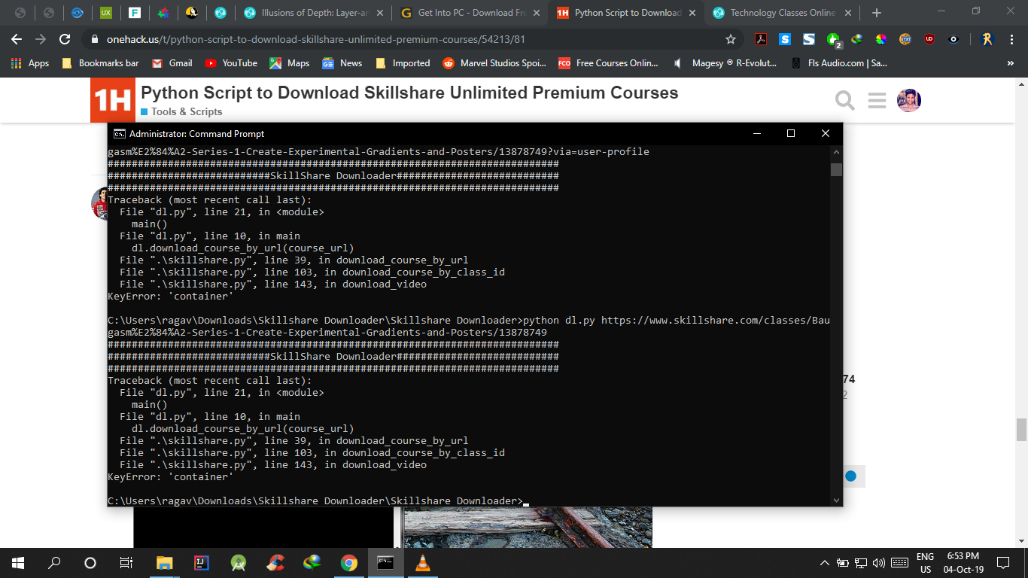Bookmark this page with the star icon
Viewport: 1028px width, 578px height.
click(x=730, y=39)
